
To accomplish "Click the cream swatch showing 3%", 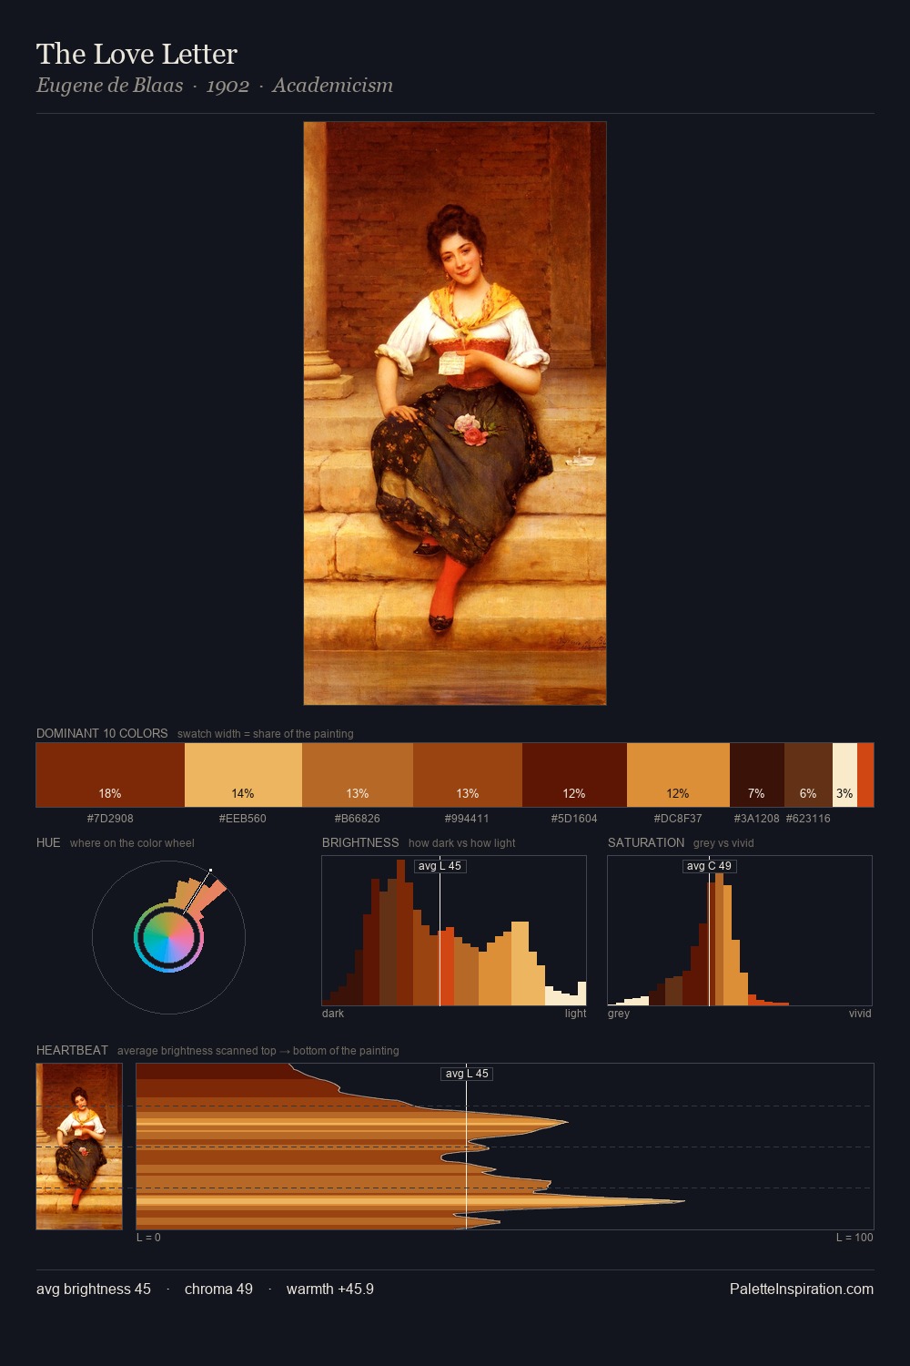I will click(844, 775).
